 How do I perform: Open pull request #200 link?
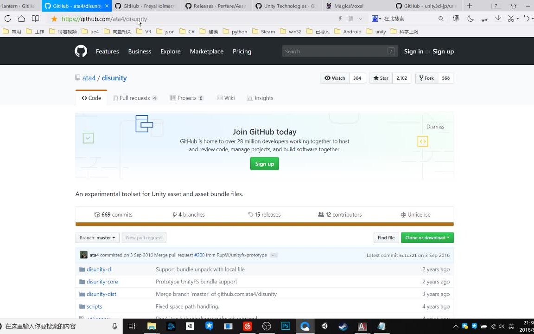pyautogui.click(x=199, y=255)
